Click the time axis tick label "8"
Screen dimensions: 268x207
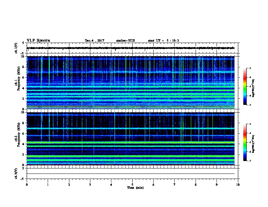click(196, 185)
